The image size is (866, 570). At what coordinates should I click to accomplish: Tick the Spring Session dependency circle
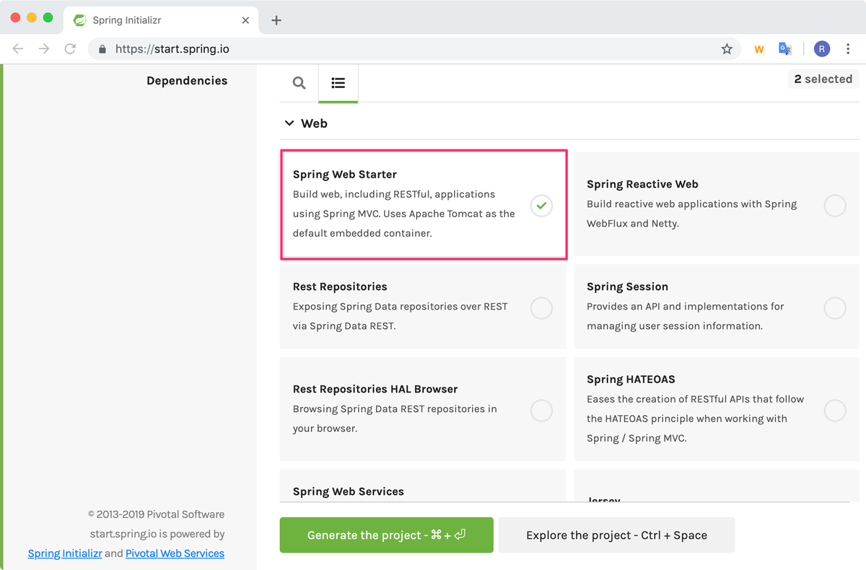835,308
